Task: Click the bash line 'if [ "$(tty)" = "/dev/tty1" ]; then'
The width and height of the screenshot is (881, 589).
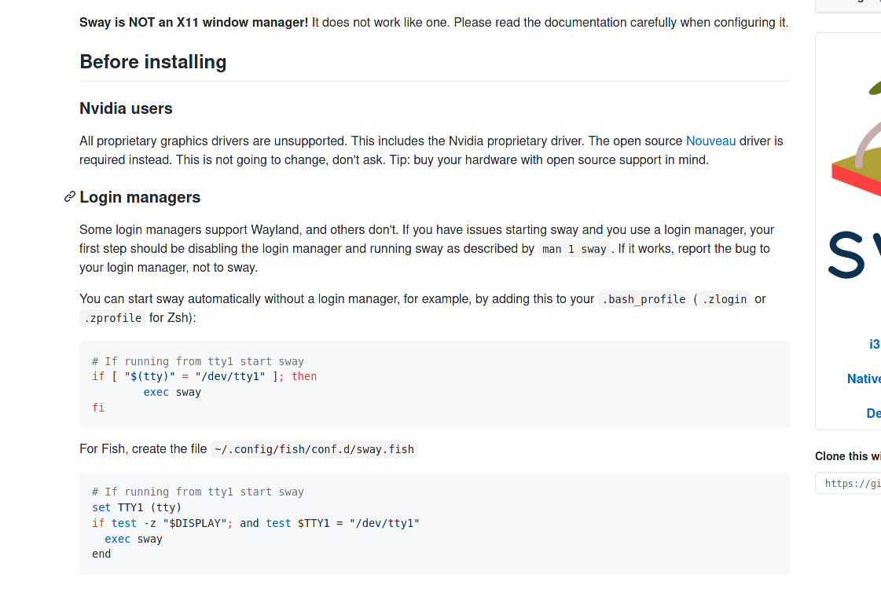Action: coord(204,377)
